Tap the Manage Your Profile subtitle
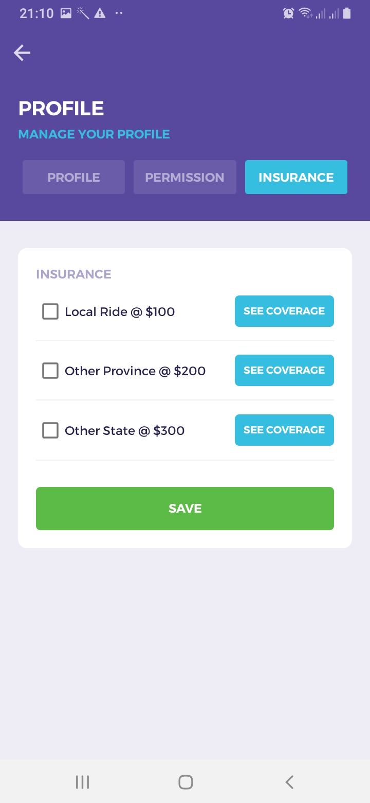 point(94,134)
